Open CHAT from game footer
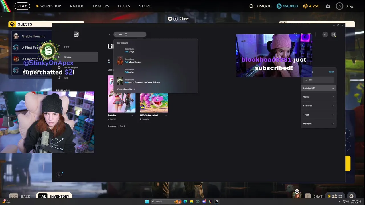The height and width of the screenshot is (205, 365). point(314,196)
